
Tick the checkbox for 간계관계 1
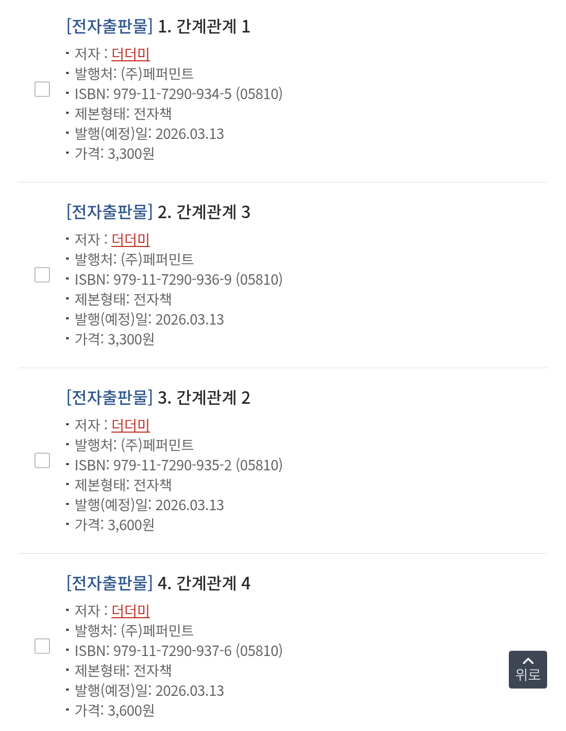(42, 89)
